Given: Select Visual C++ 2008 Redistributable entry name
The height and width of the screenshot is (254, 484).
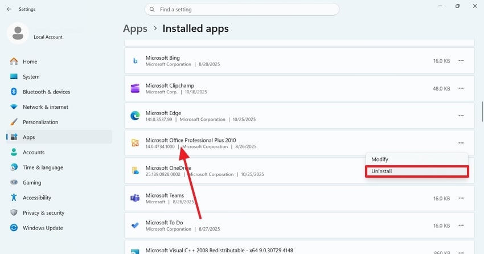Looking at the screenshot, I should coord(219,250).
